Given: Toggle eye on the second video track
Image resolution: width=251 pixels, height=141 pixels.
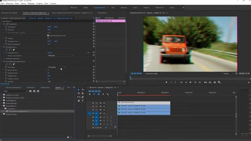Looking at the screenshot, I should click(x=104, y=107).
